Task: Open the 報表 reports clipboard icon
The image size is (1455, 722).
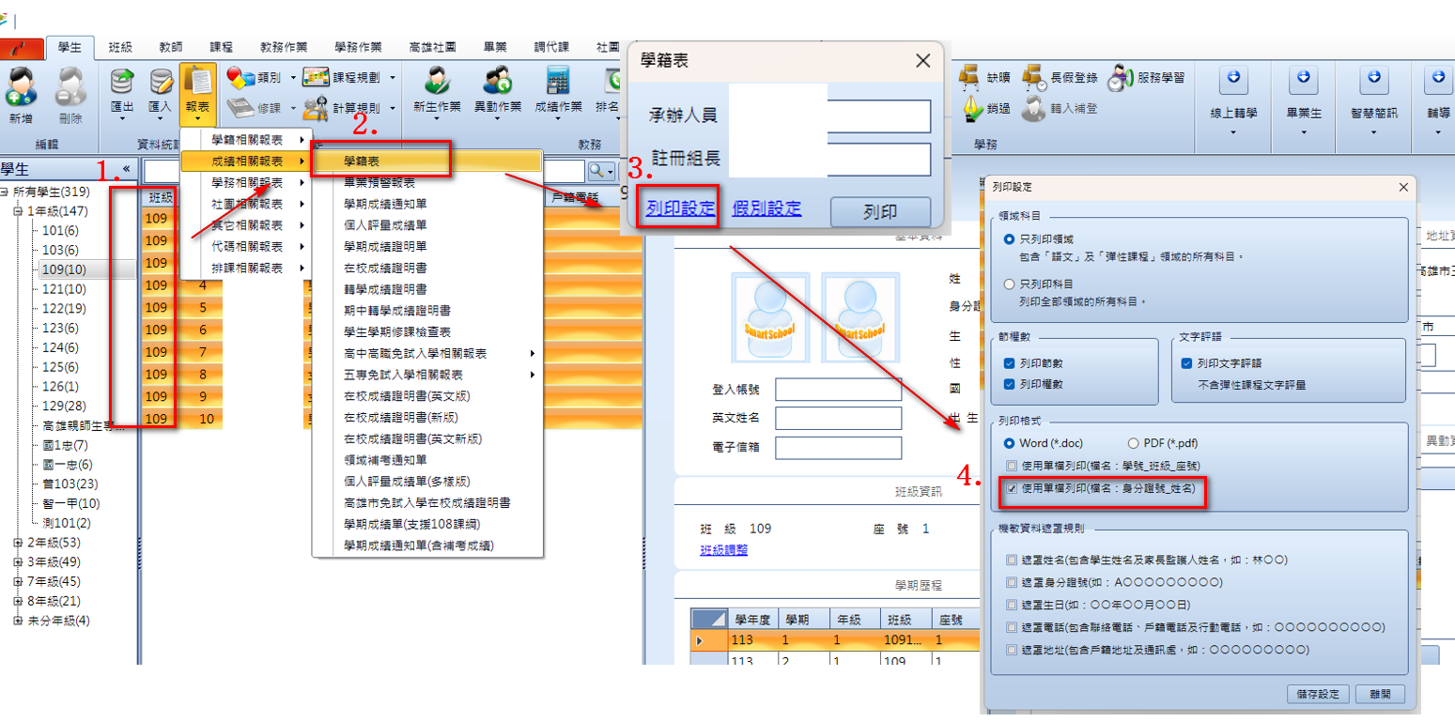Action: (197, 82)
